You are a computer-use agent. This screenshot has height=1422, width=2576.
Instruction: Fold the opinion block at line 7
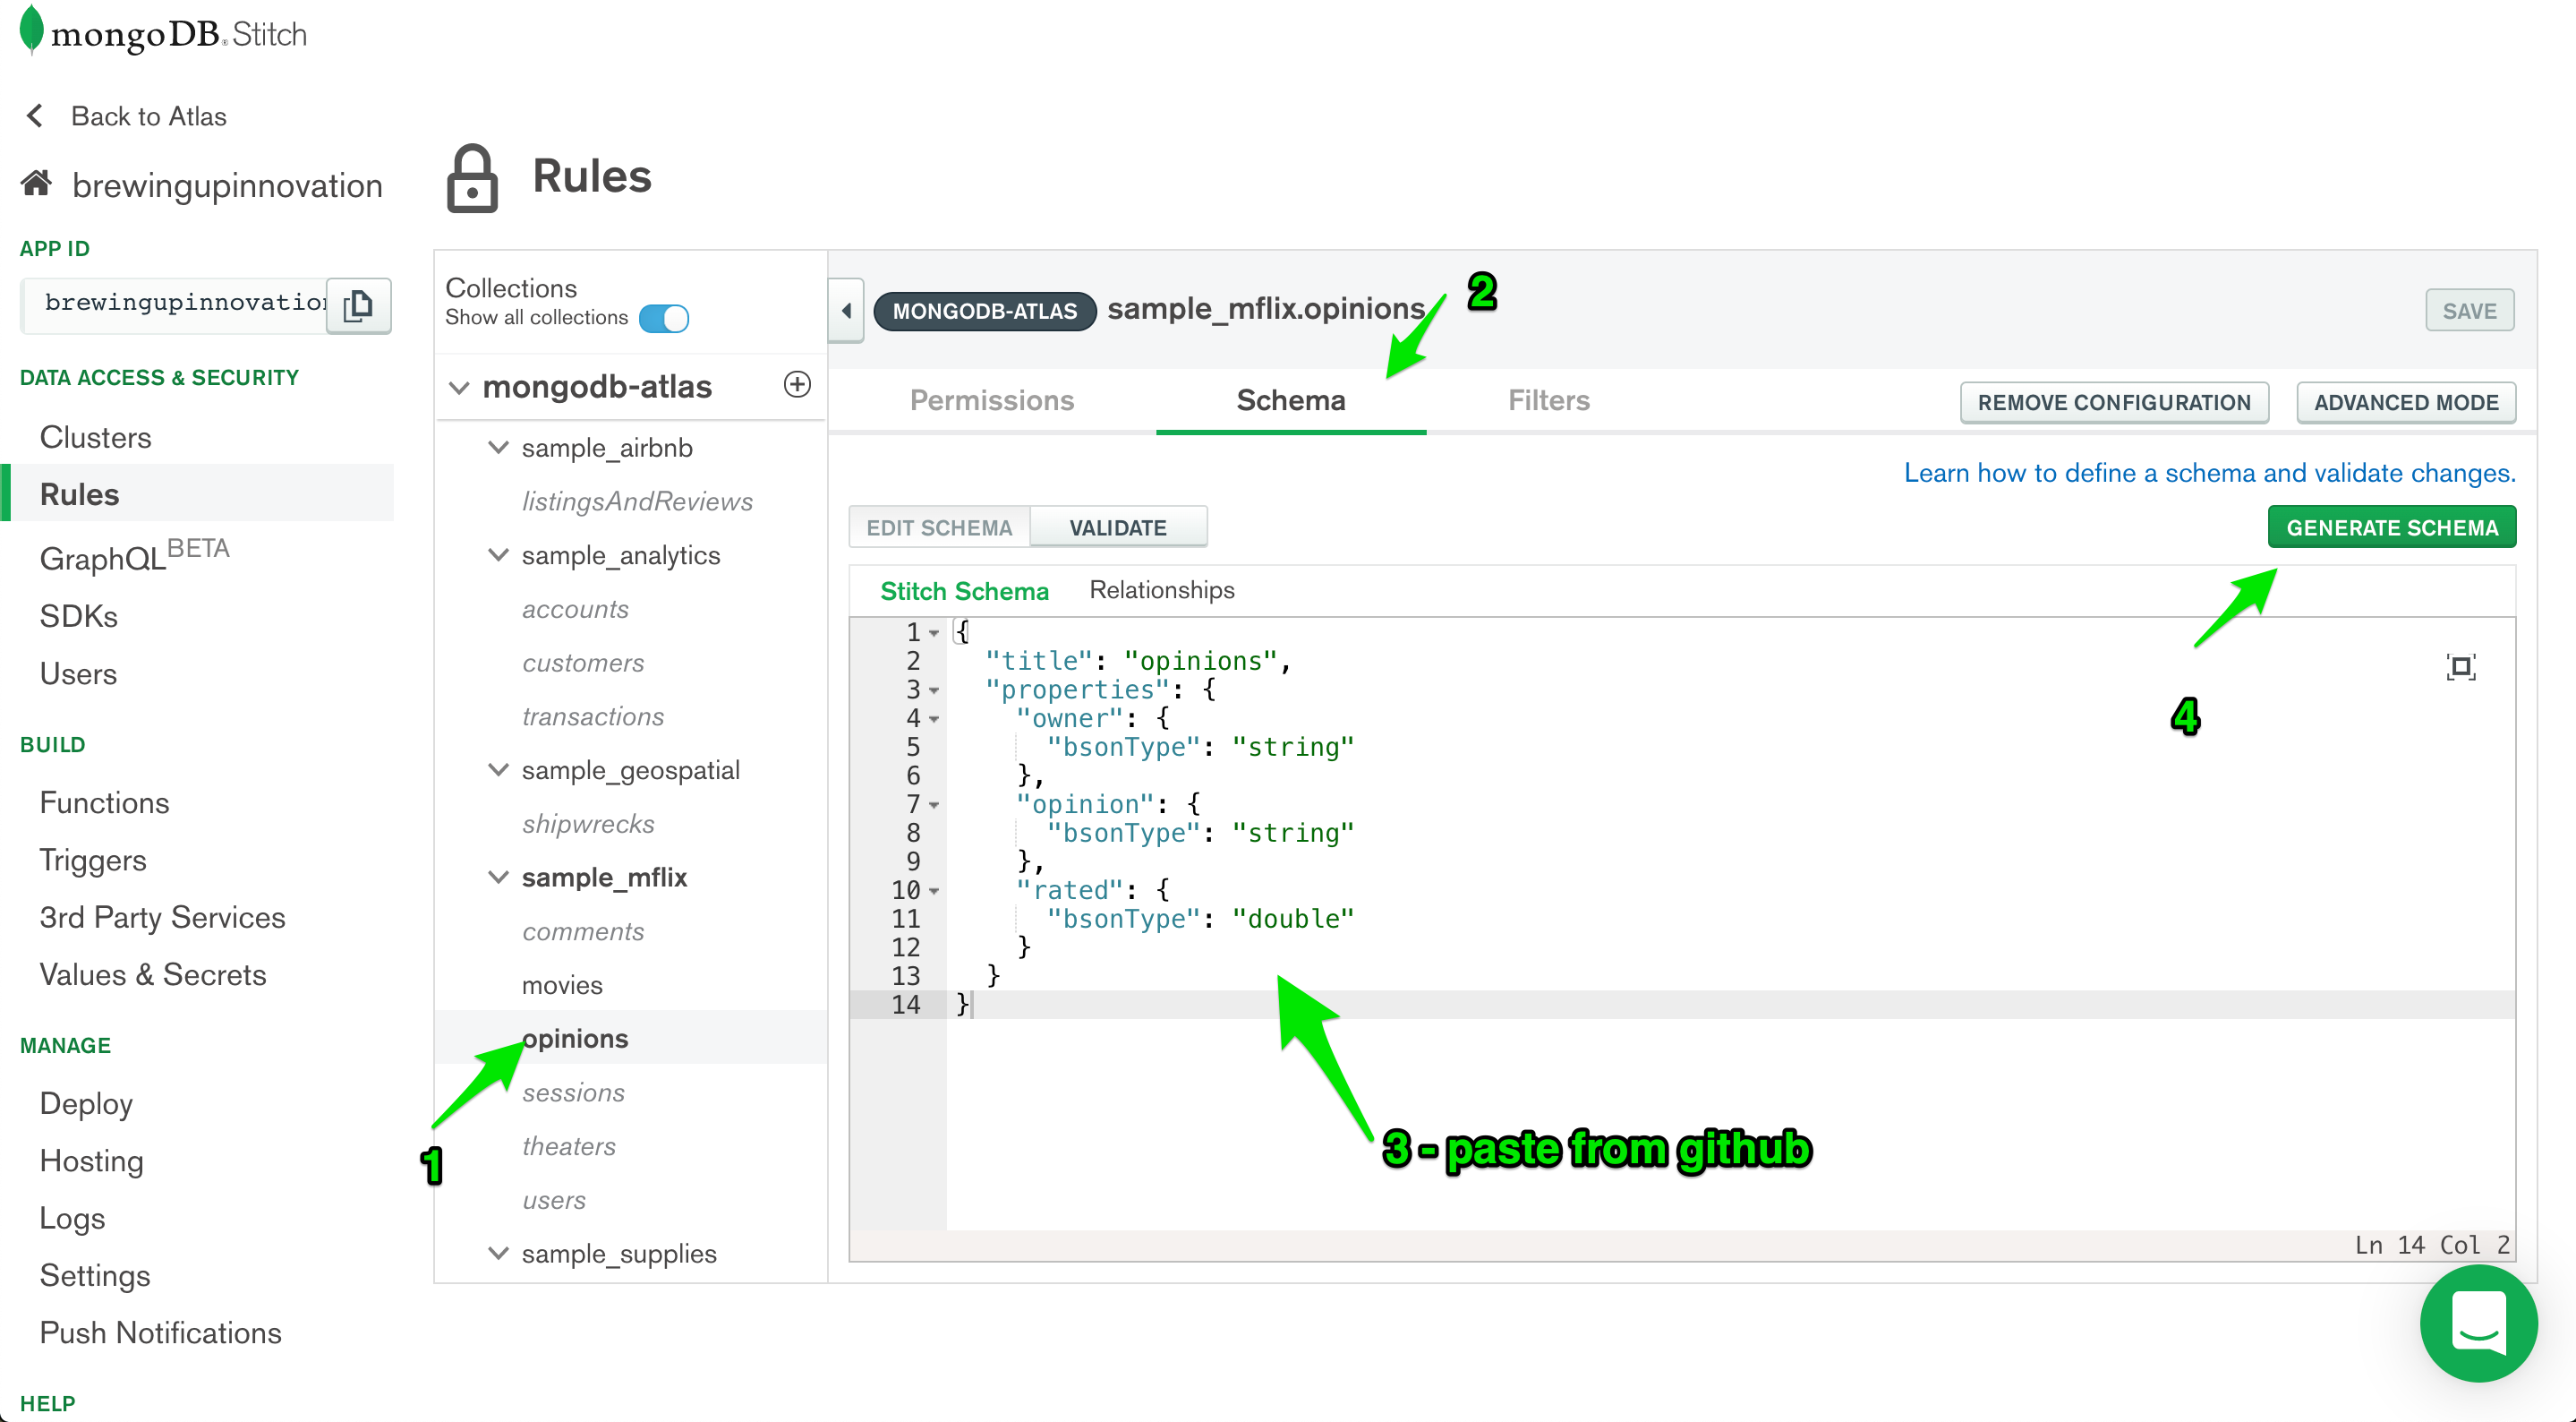(x=934, y=806)
